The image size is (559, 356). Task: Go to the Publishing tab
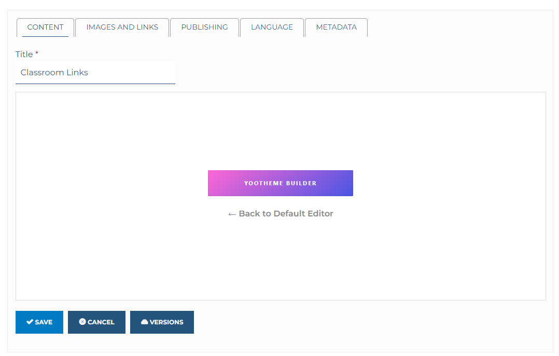(x=205, y=28)
